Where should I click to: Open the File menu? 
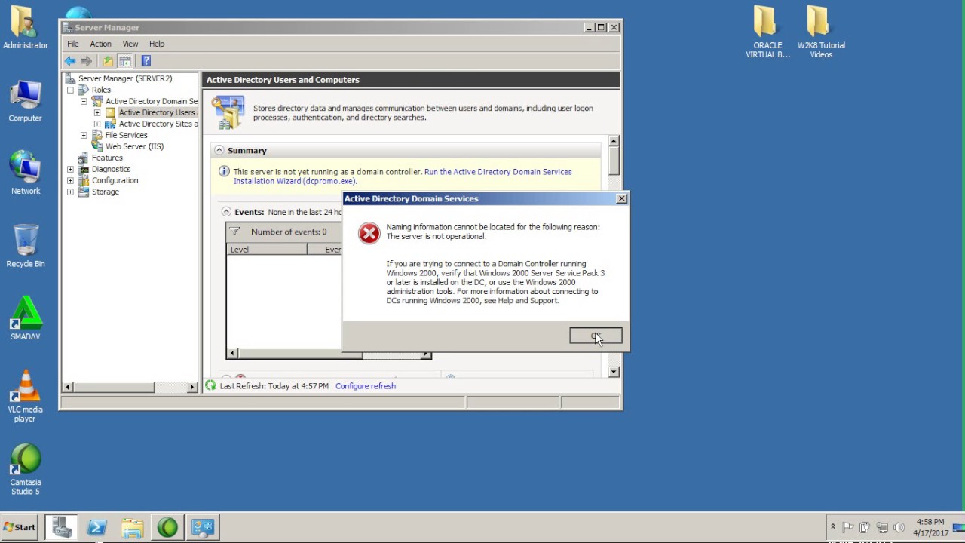click(x=73, y=44)
